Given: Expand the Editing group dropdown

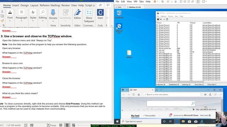Looking at the screenshot, I should (43, 21).
